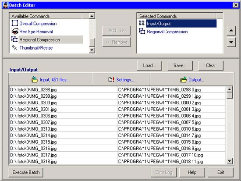Screen dimensions: 241x181
Task: Click the Regional Compression icon in Selected Commands
Action: point(142,32)
